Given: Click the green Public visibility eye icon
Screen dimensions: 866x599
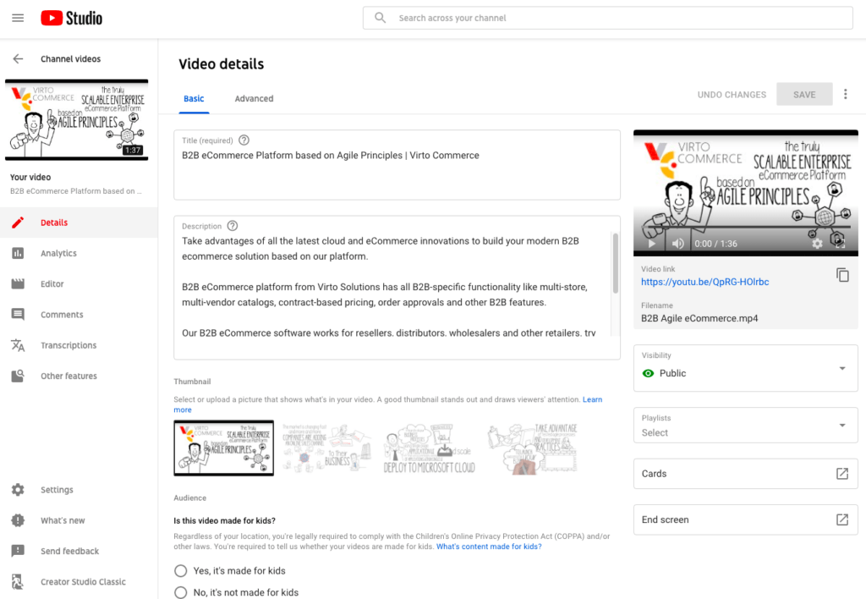Looking at the screenshot, I should [649, 374].
